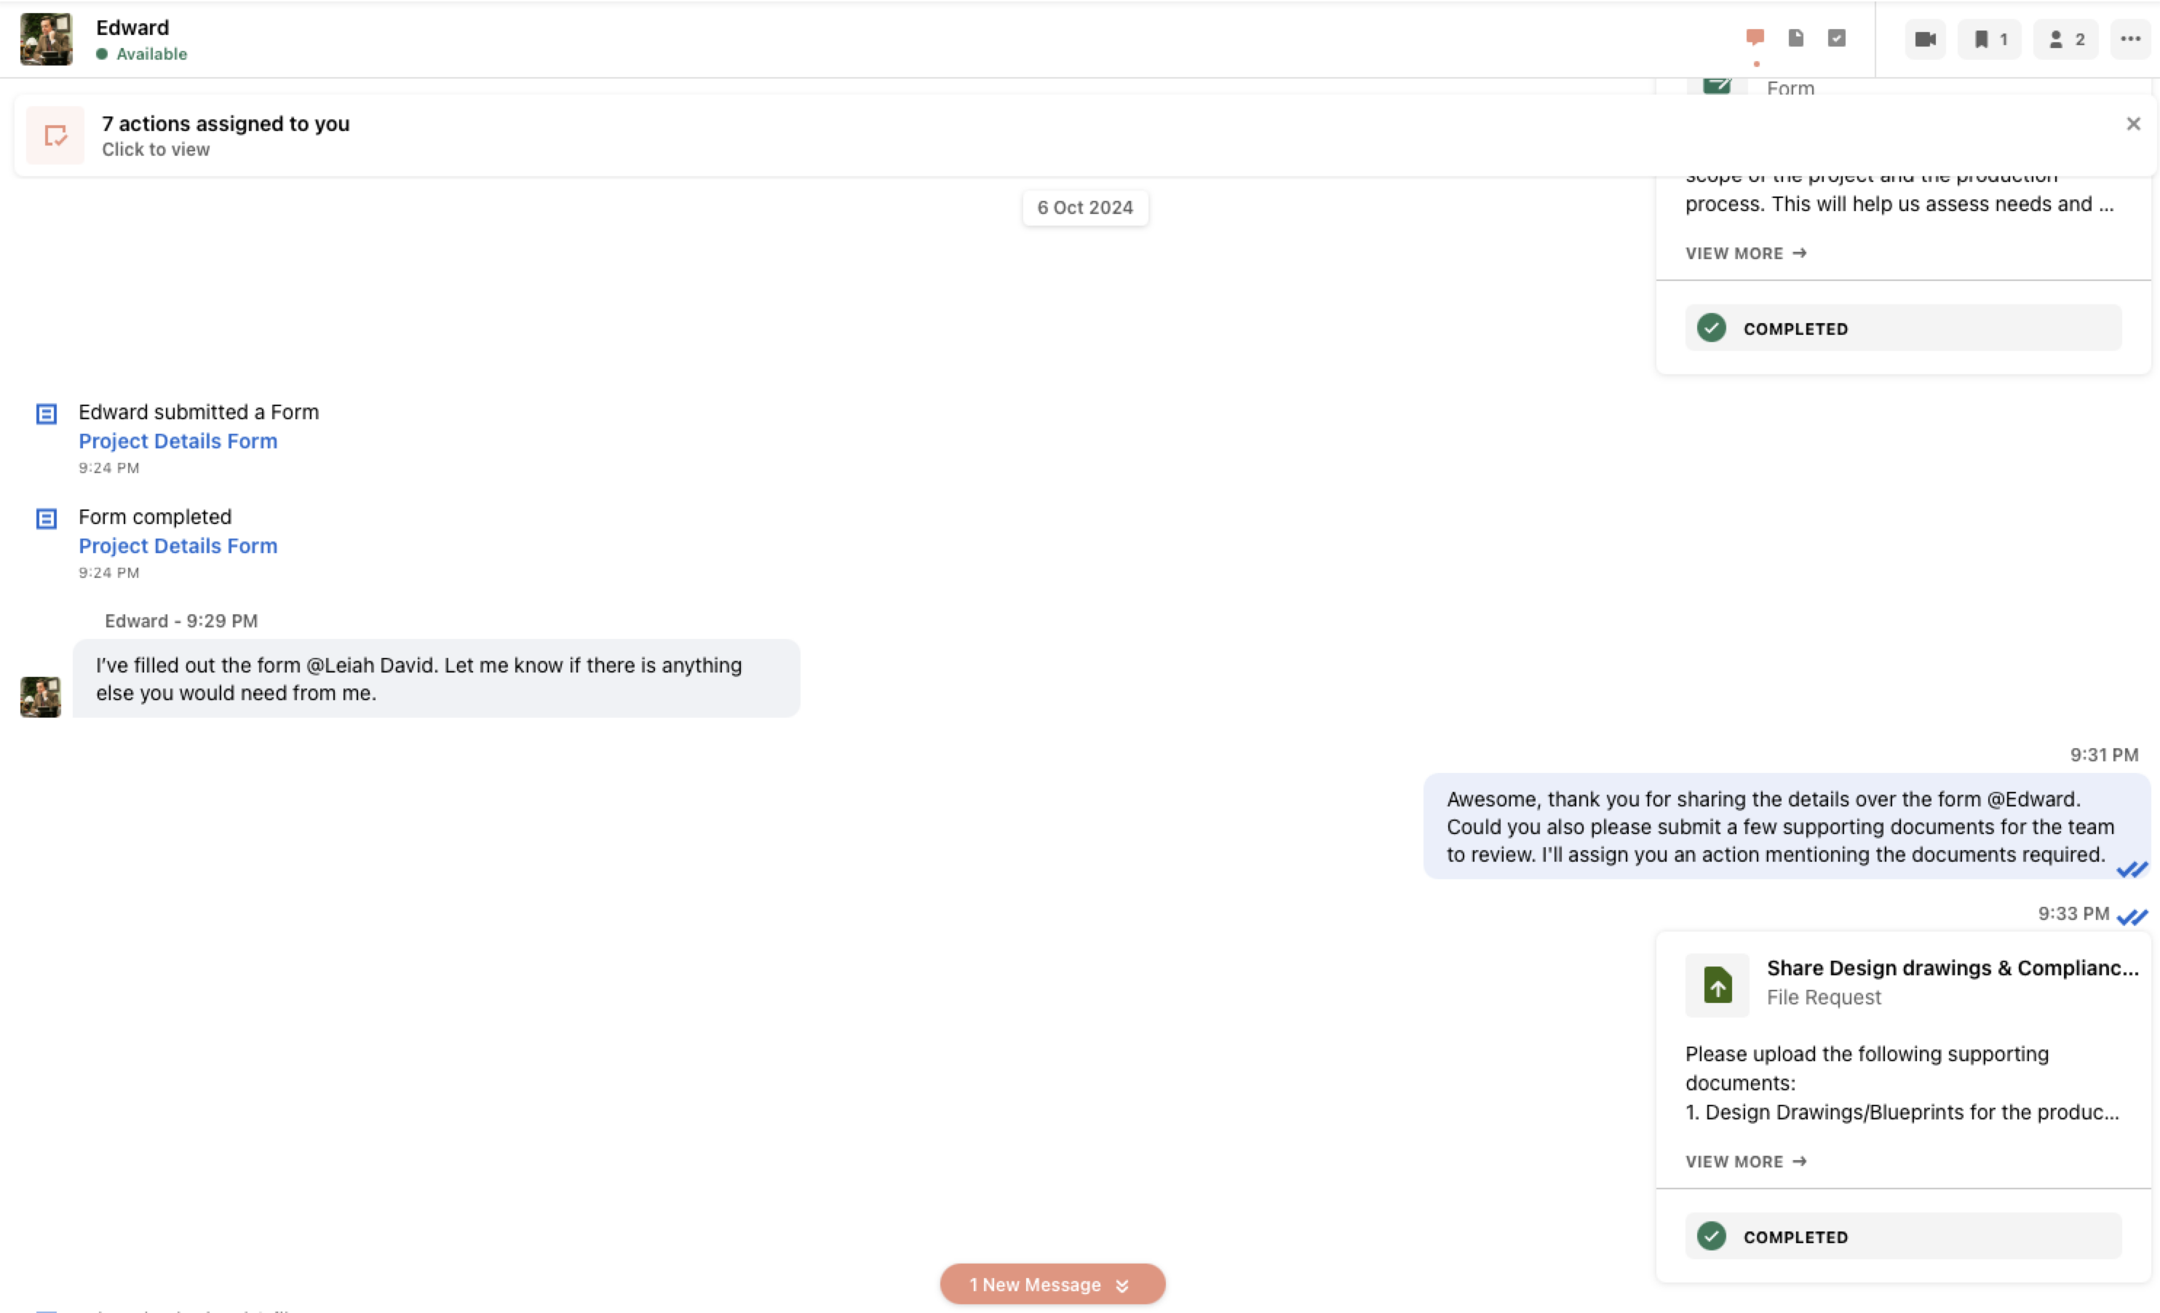Open the chat messages tab icon
This screenshot has height=1313, width=2160.
pyautogui.click(x=1754, y=38)
